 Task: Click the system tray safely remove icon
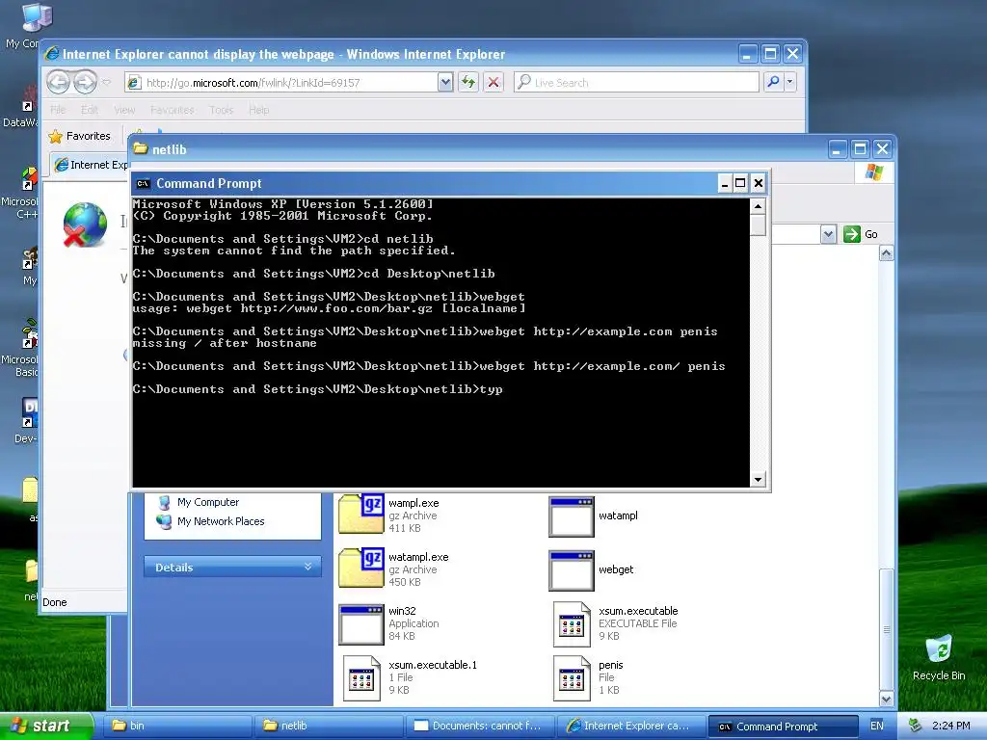(915, 726)
